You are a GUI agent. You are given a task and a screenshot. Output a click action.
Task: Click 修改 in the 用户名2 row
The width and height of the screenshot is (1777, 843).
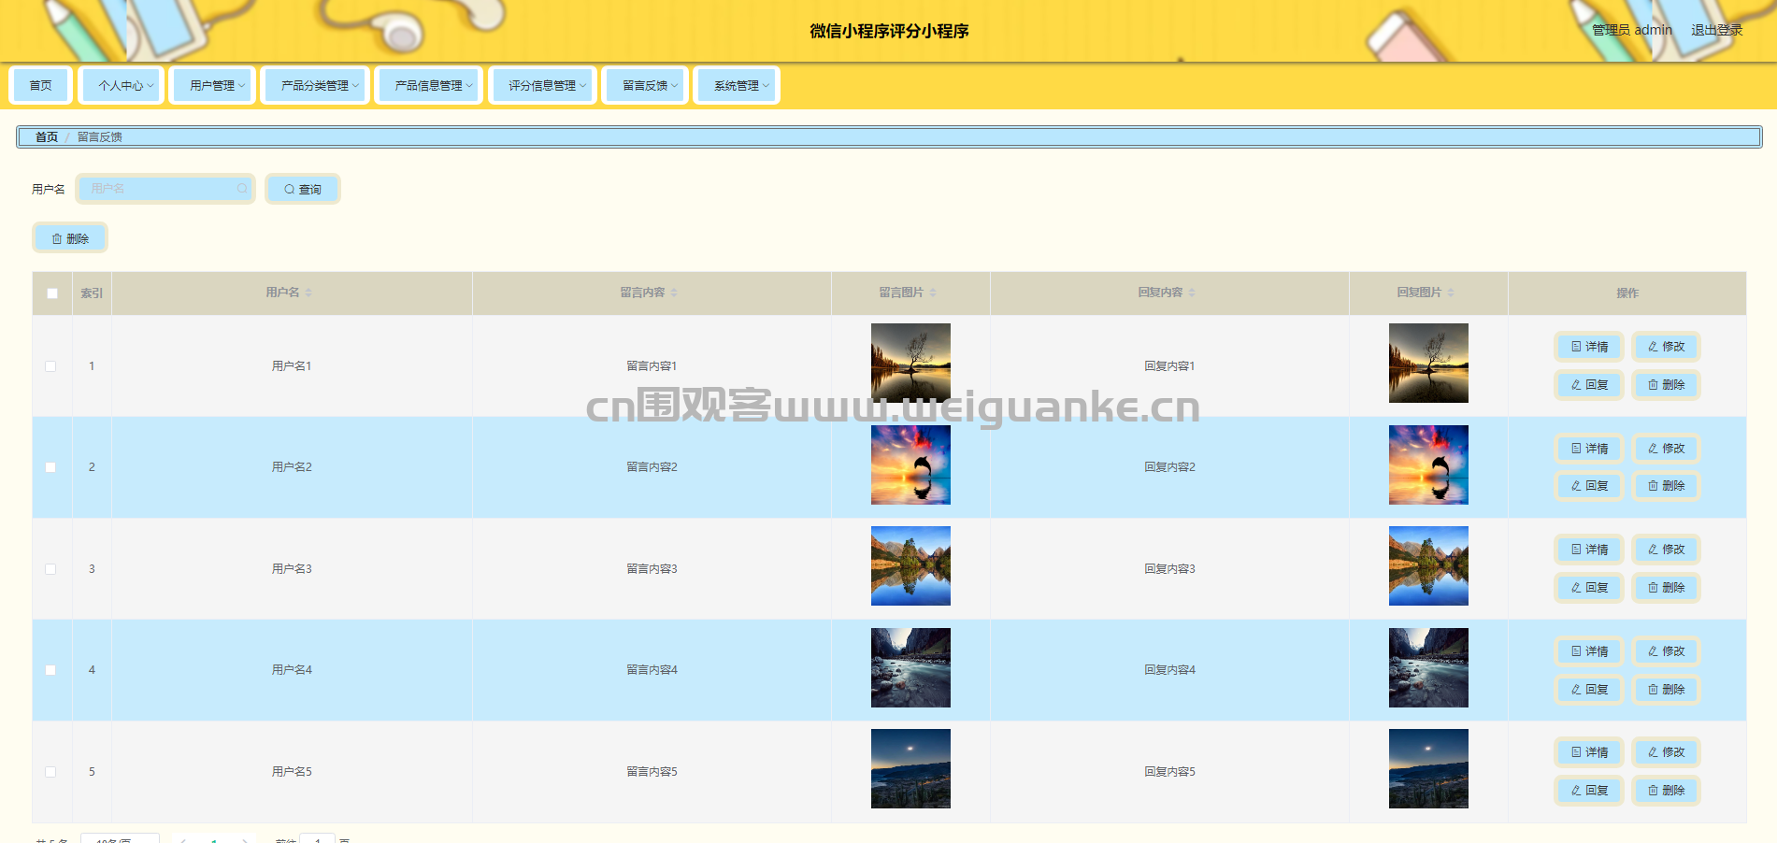tap(1666, 449)
